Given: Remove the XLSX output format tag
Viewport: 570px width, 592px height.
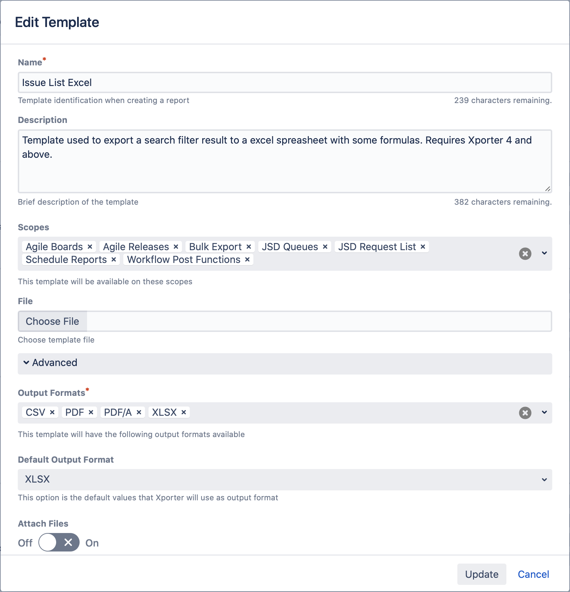Looking at the screenshot, I should click(x=184, y=412).
